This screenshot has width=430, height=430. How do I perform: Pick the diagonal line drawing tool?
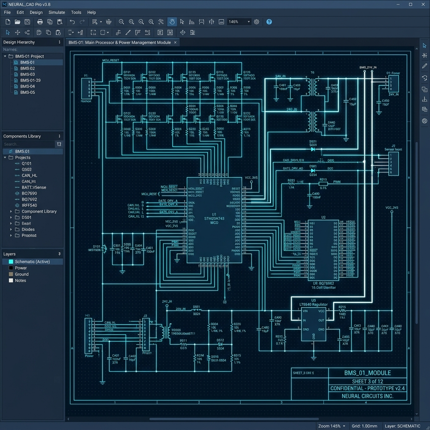[128, 32]
